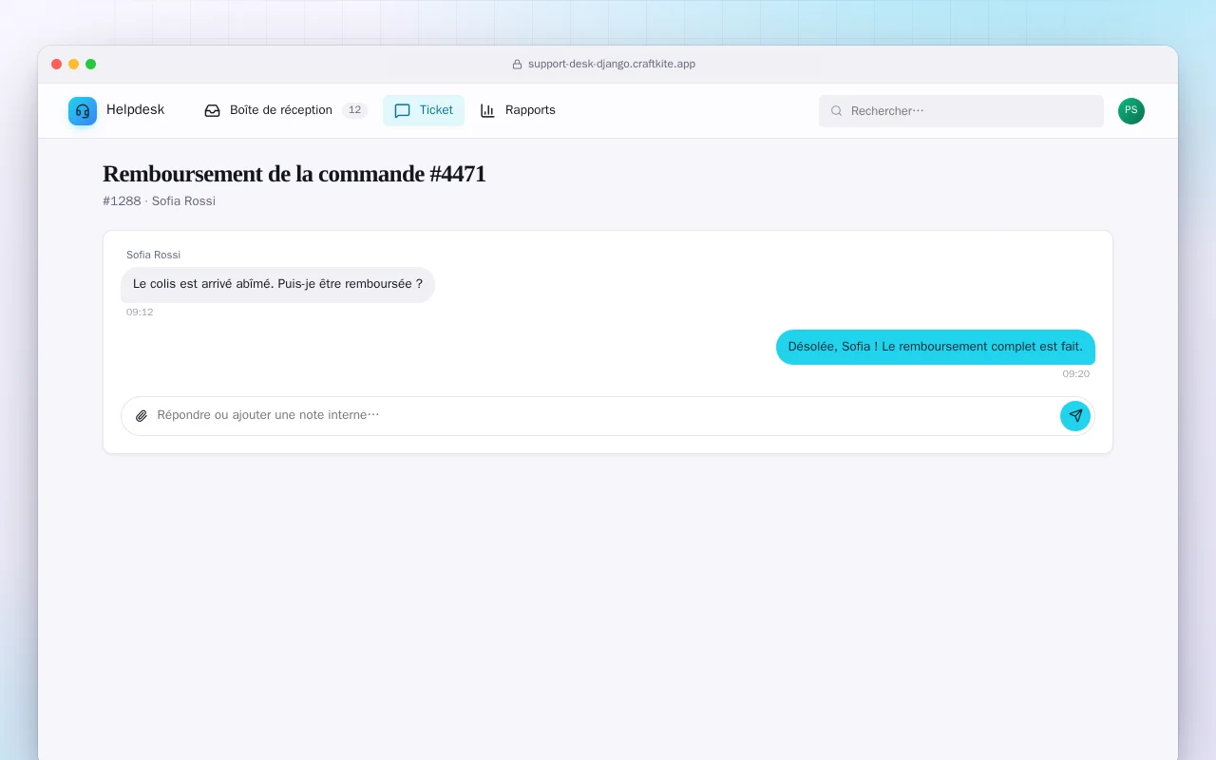The width and height of the screenshot is (1216, 760).
Task: Select the Ticket tab
Action: (424, 110)
